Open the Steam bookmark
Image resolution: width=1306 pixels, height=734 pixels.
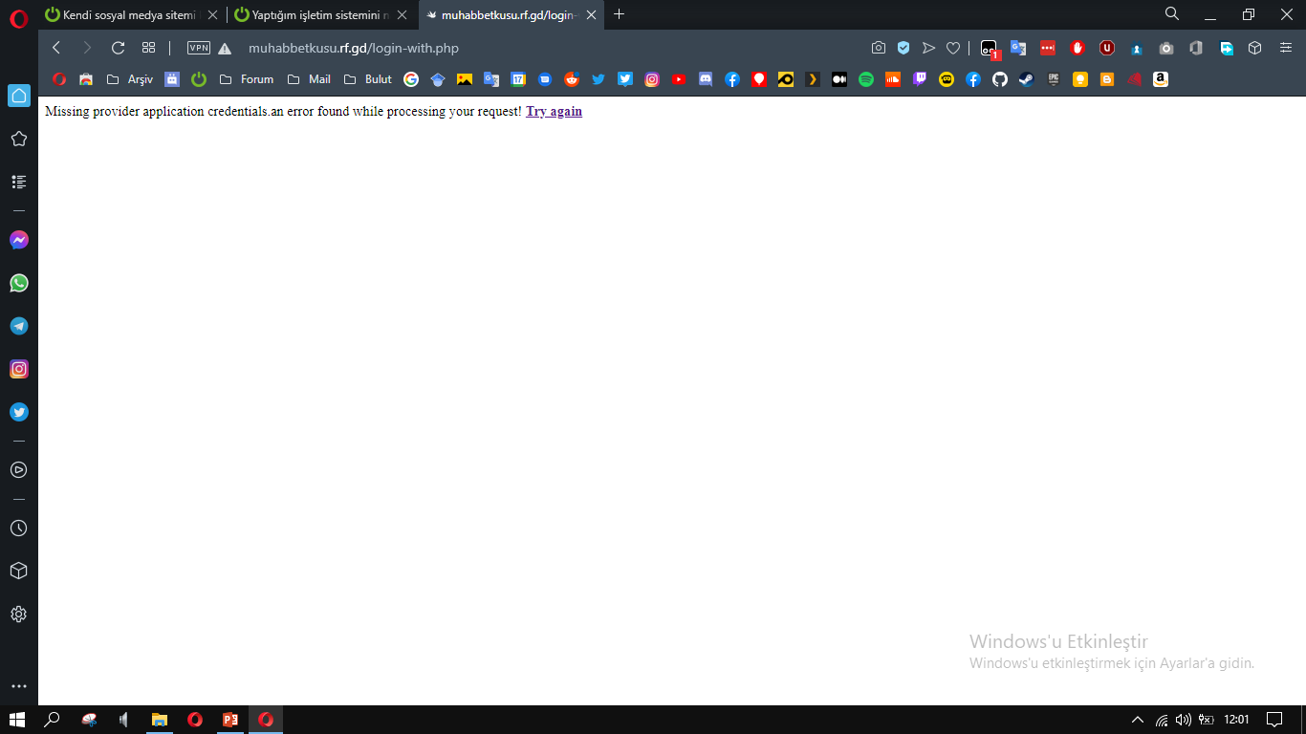(x=1027, y=79)
